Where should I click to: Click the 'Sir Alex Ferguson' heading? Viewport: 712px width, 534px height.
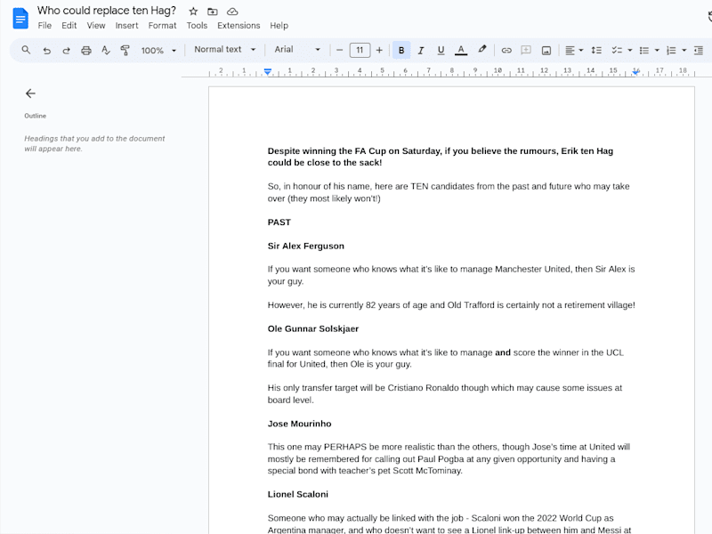pos(305,246)
